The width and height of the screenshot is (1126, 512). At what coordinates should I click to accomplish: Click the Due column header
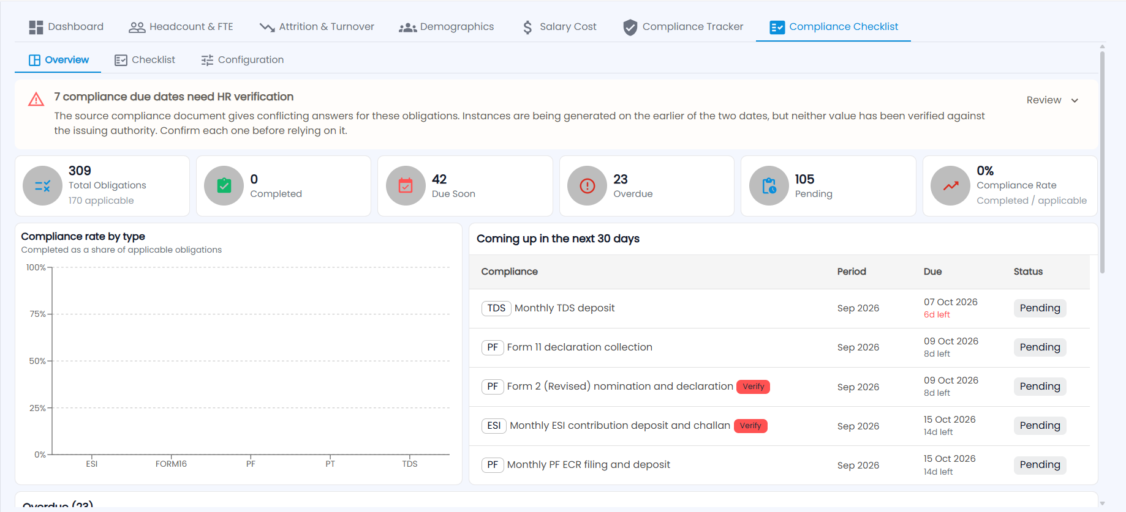click(x=933, y=272)
